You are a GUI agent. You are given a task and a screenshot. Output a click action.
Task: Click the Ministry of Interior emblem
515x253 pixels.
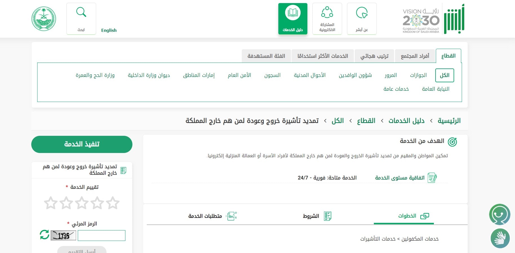click(x=44, y=19)
